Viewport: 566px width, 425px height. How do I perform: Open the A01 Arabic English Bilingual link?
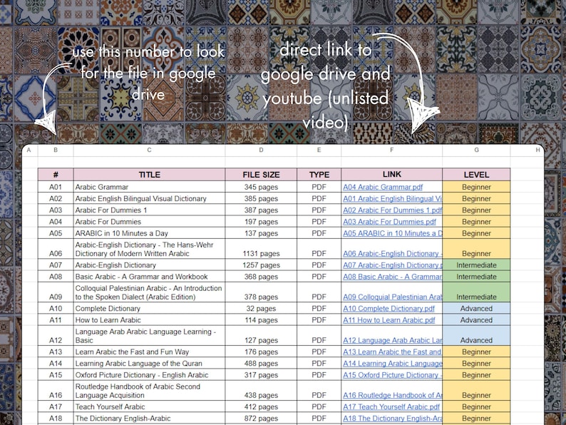point(392,199)
